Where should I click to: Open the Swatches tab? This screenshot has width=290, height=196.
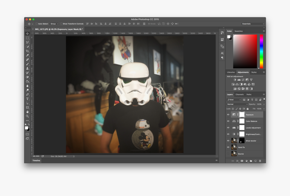[x=239, y=31]
